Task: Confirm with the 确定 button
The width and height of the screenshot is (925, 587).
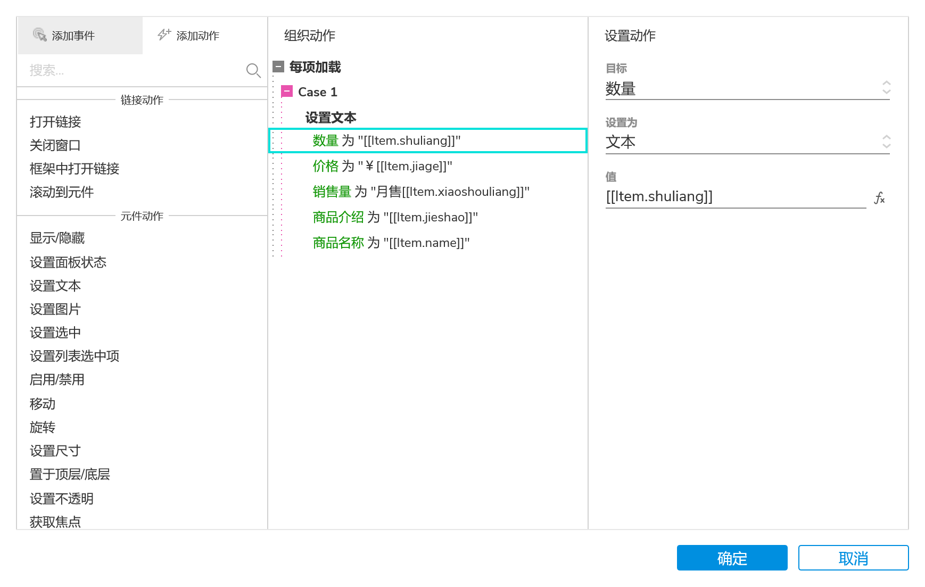Action: pos(732,558)
